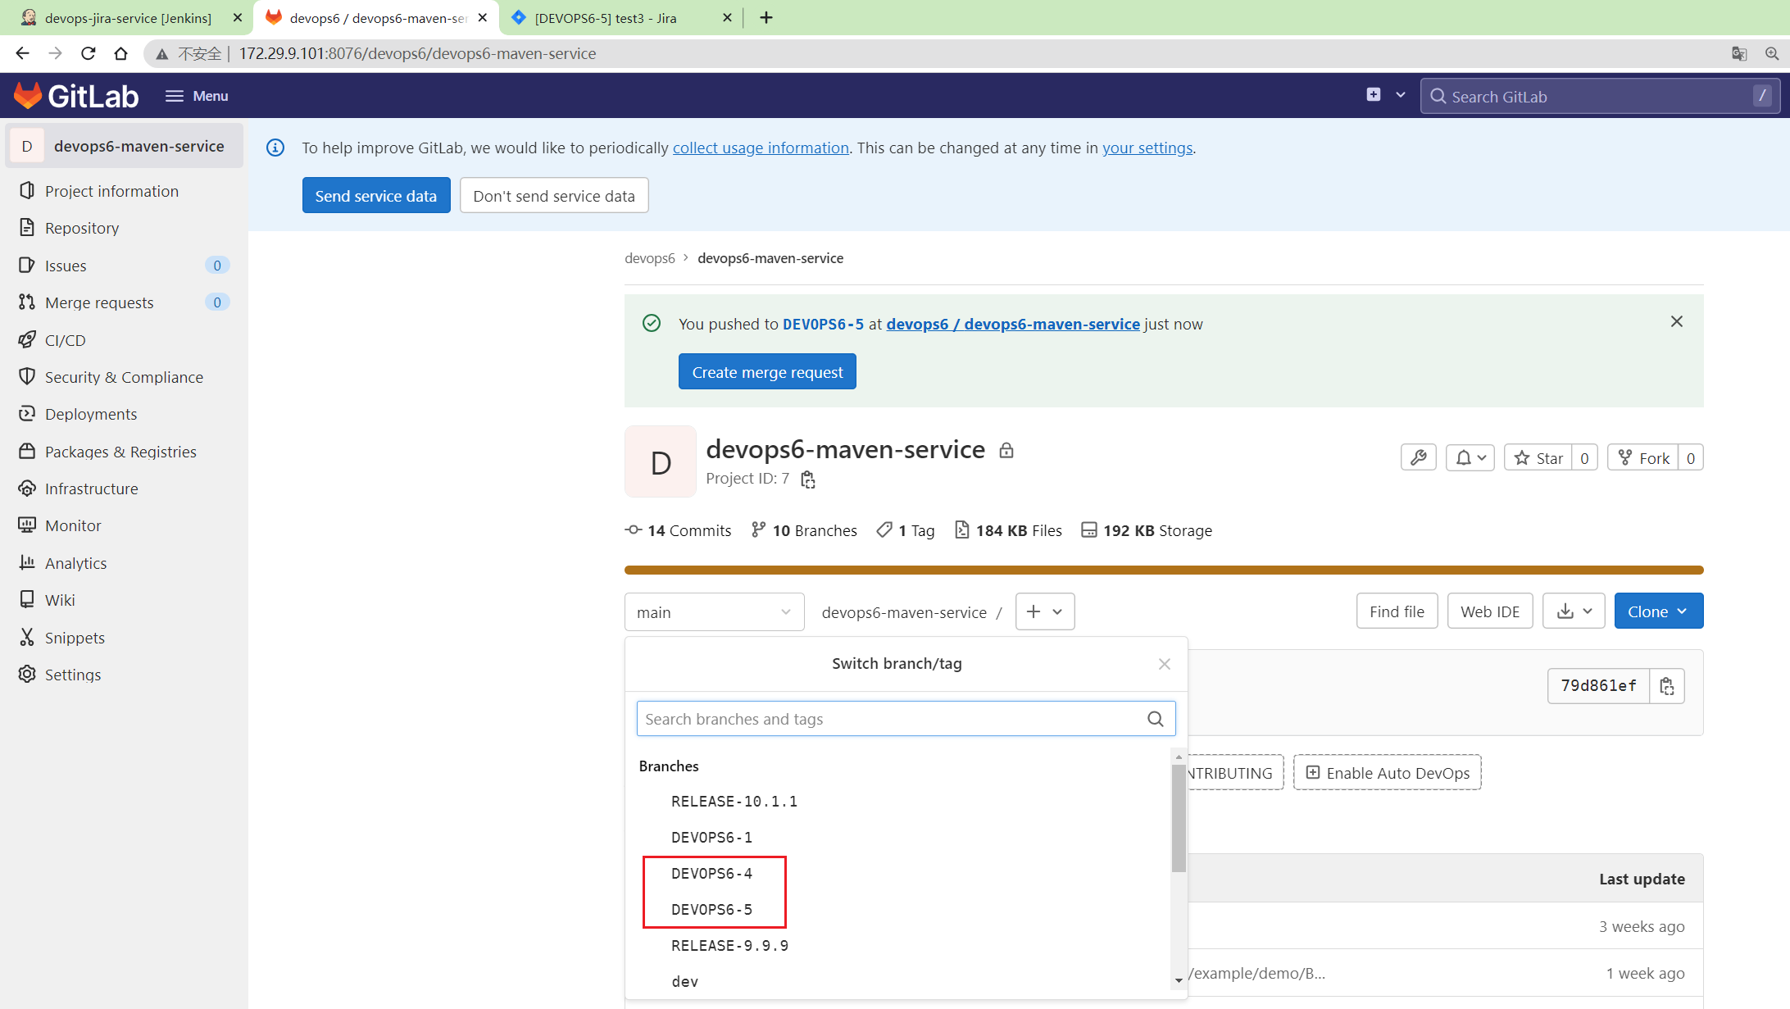Open Project information in sidebar
The height and width of the screenshot is (1009, 1790).
[111, 191]
